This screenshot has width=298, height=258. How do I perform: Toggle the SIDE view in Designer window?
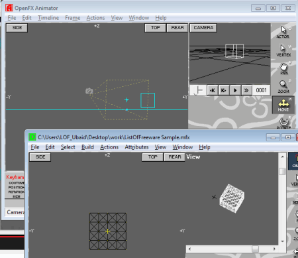[x=40, y=157]
